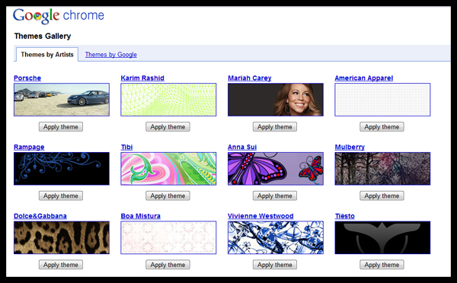Open the Rampage theme link

coord(29,147)
